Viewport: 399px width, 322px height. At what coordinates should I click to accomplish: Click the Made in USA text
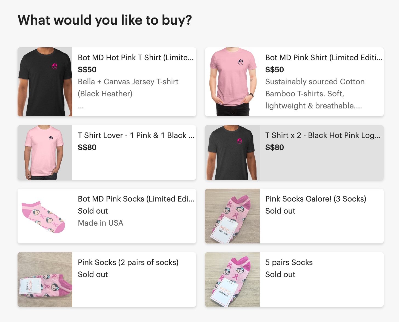(101, 223)
